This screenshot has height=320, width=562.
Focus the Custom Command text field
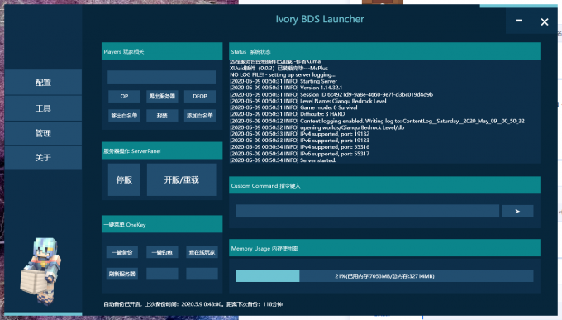pos(367,211)
